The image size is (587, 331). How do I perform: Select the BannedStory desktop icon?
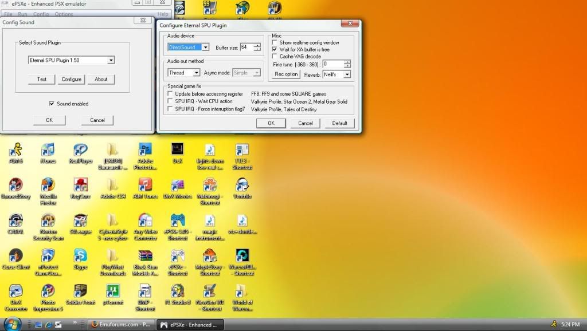tap(15, 188)
